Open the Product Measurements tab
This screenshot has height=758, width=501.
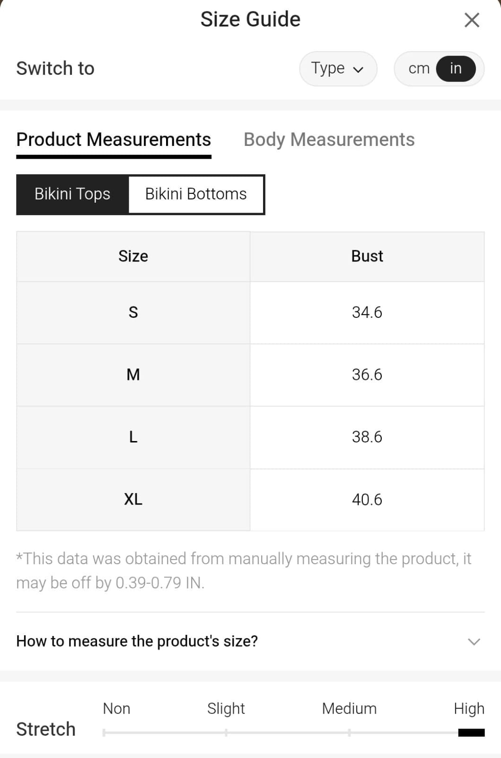click(x=114, y=140)
